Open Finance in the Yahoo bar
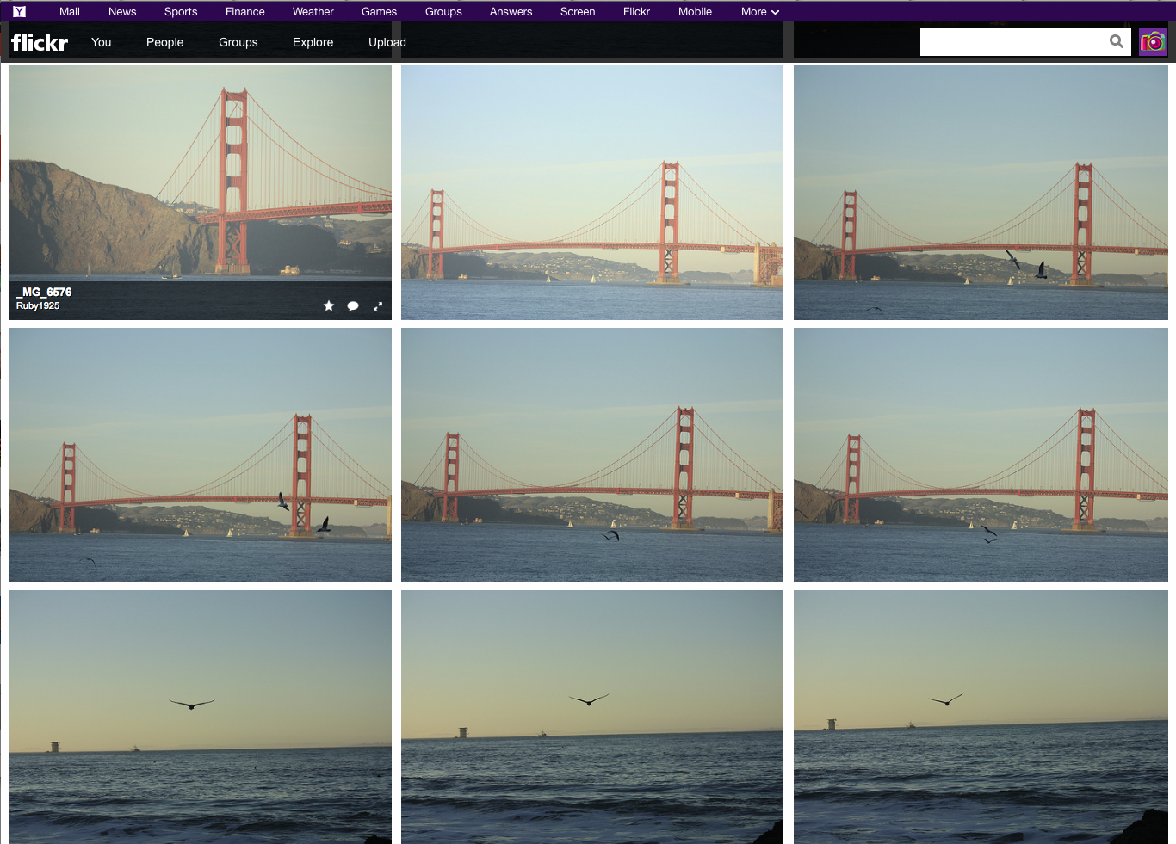 click(x=245, y=12)
